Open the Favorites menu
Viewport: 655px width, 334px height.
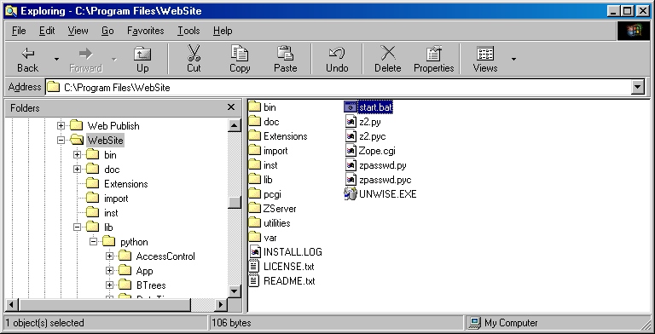[x=145, y=31]
